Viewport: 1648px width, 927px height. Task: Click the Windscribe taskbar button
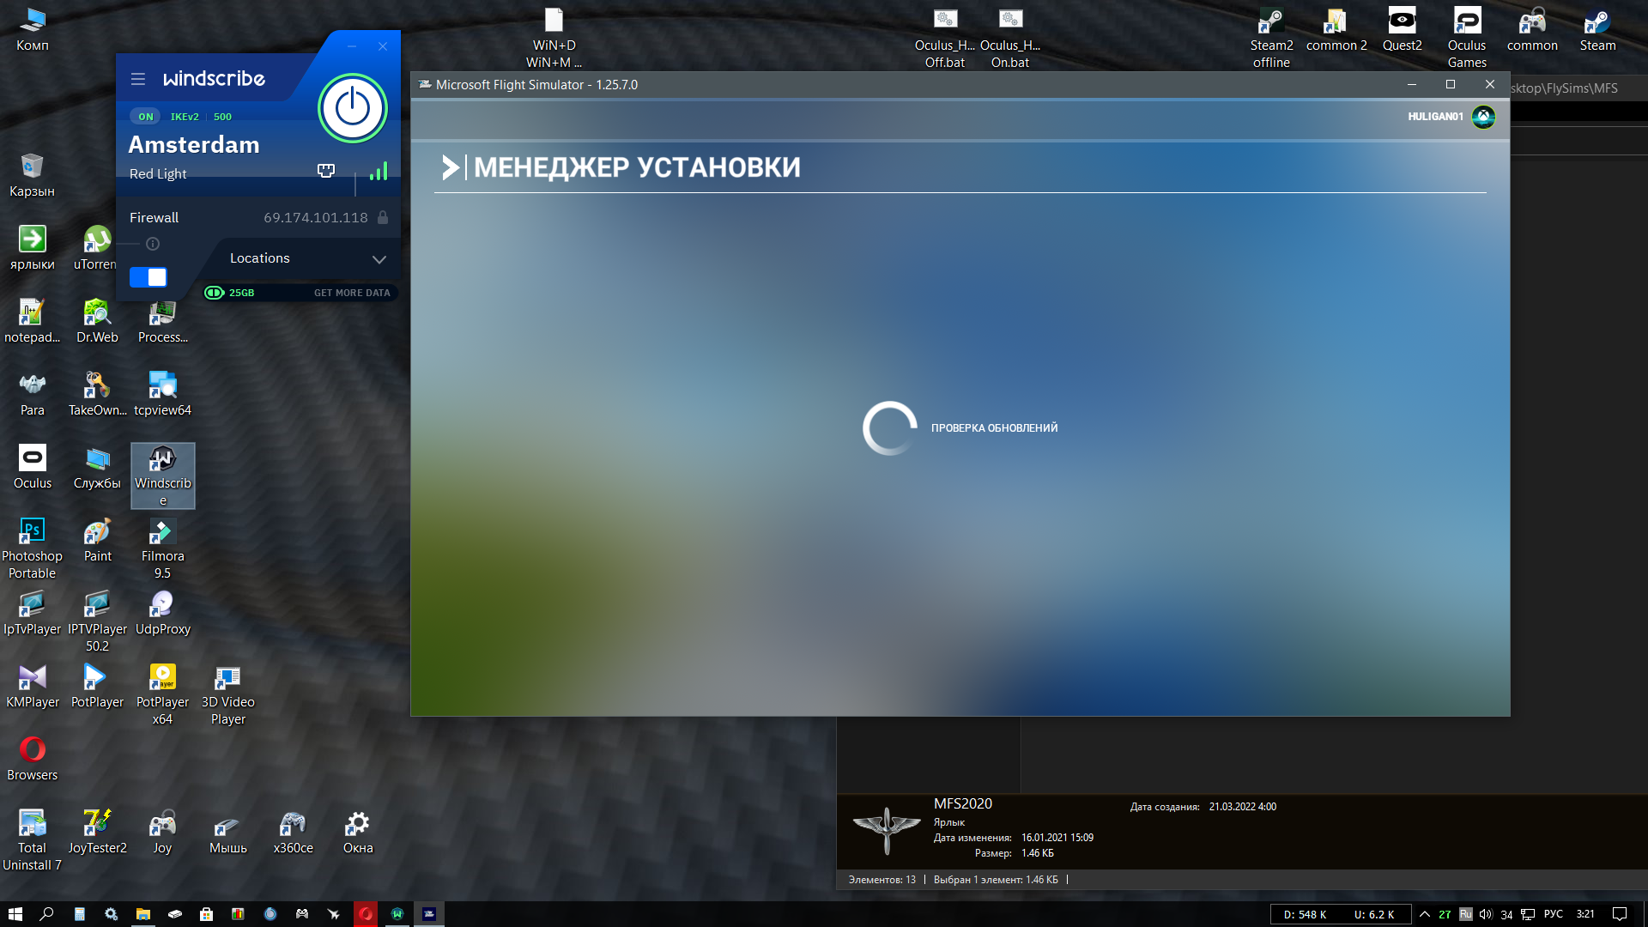click(397, 914)
